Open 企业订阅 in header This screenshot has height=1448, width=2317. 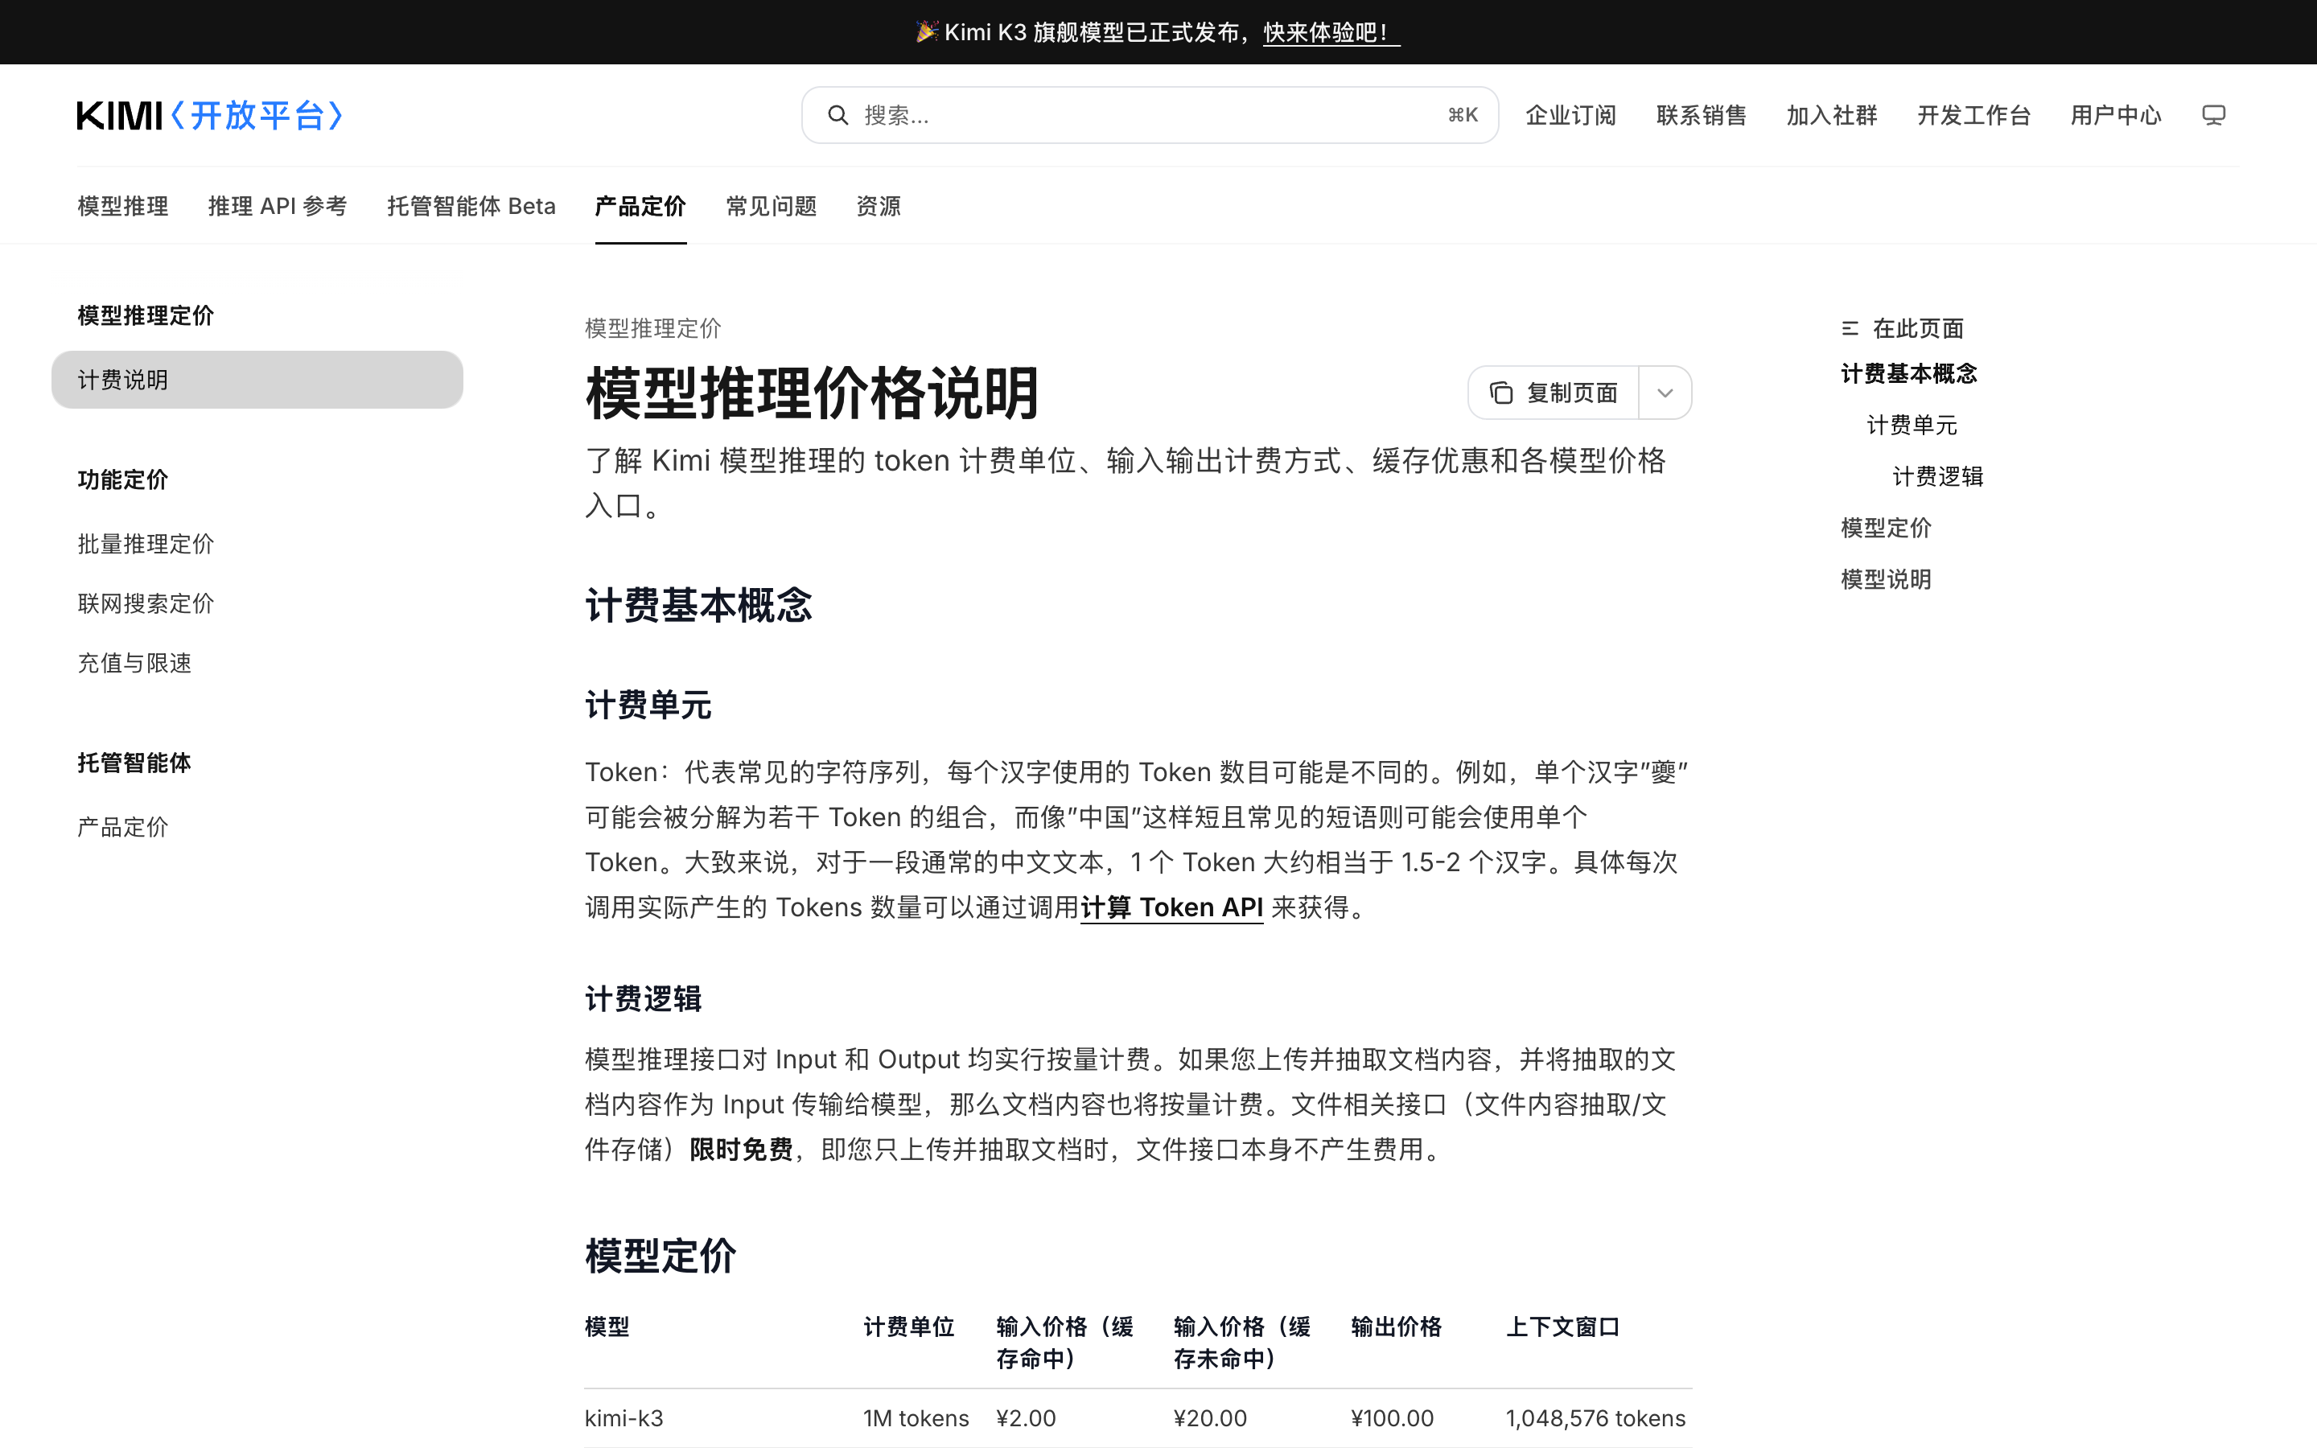[1570, 115]
